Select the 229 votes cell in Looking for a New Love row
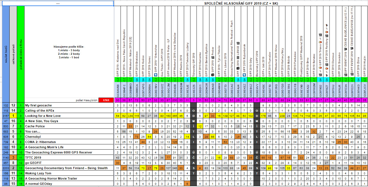The image size is (368, 187). (282, 116)
